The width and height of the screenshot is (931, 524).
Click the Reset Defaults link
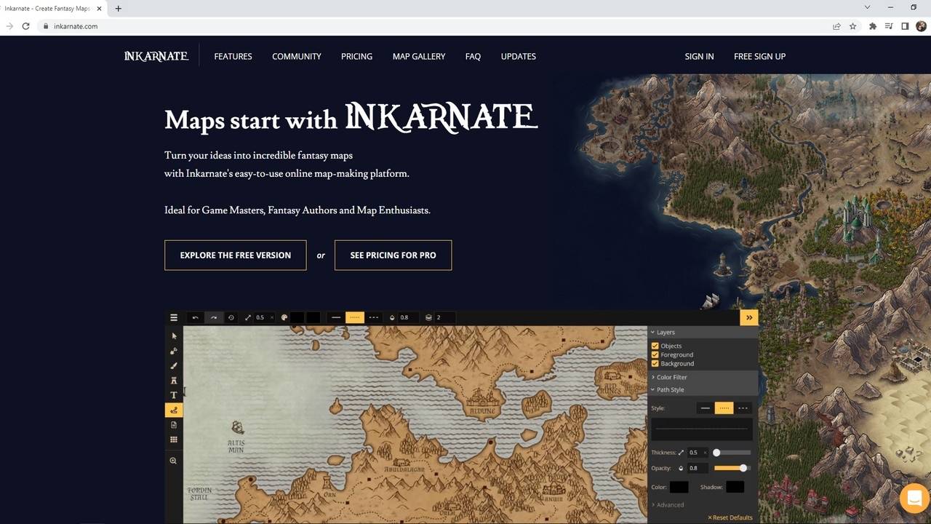click(x=730, y=517)
